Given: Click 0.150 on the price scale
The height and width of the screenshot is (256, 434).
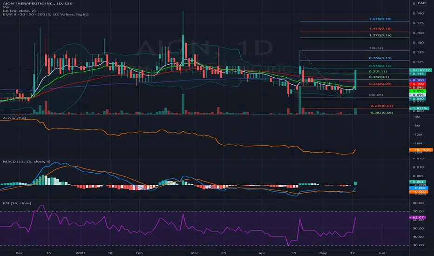Looking at the screenshot, I should point(418,43).
